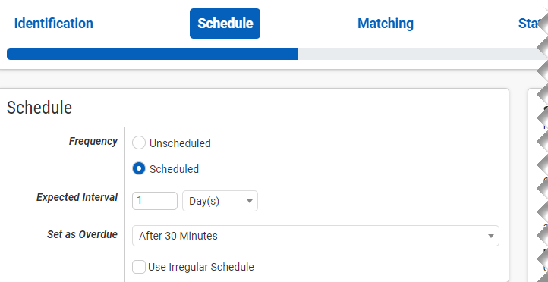Click the Use Irregular Schedule label text
This screenshot has height=282, width=548.
pyautogui.click(x=201, y=268)
